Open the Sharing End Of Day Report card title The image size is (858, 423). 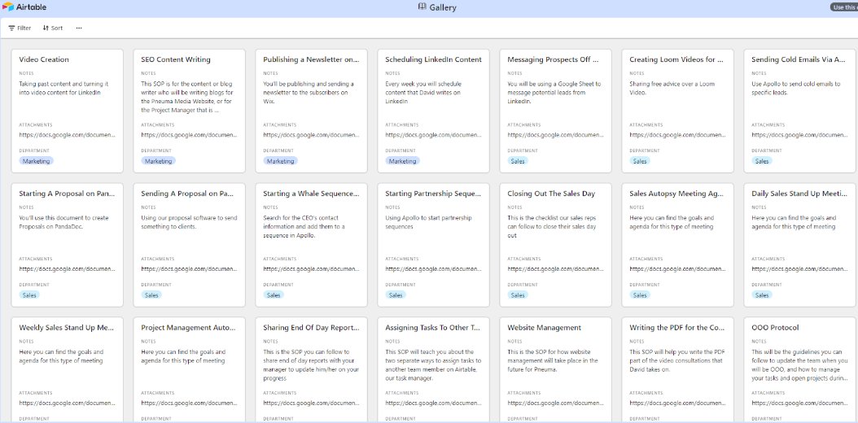[311, 328]
